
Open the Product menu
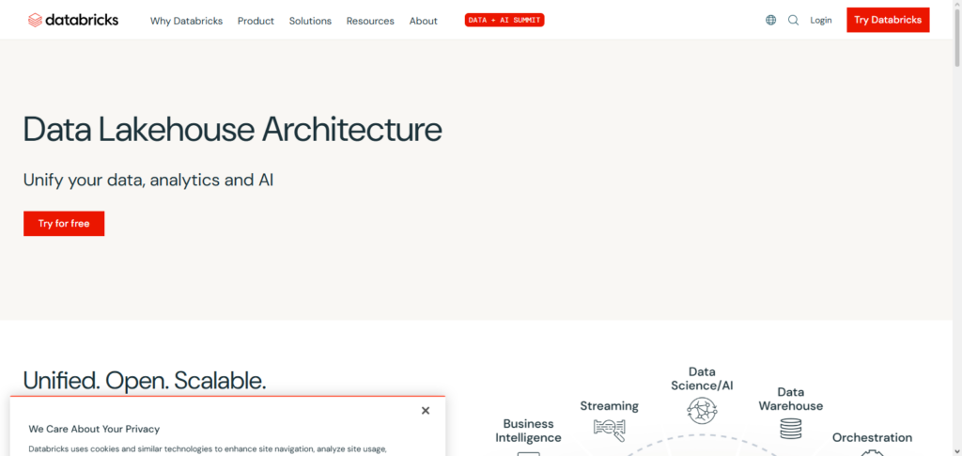[x=256, y=21]
